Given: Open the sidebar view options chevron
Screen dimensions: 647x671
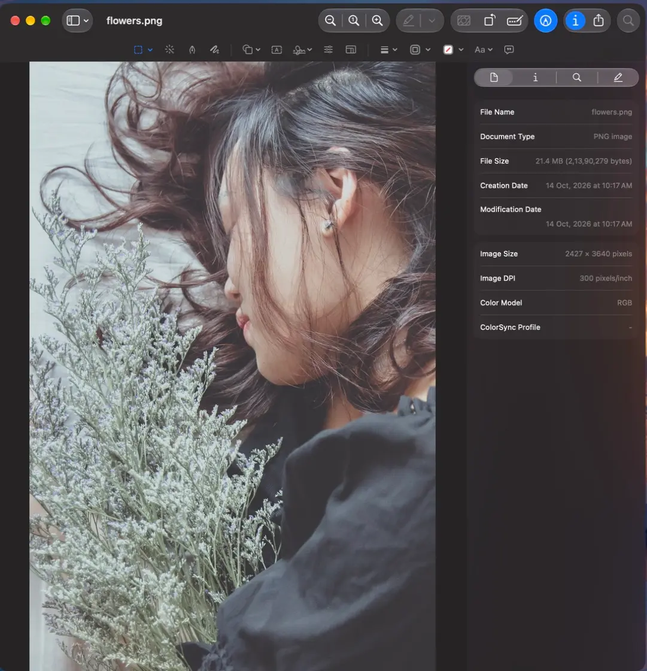Looking at the screenshot, I should click(86, 20).
